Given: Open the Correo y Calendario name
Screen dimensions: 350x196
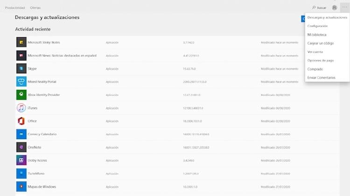Looking at the screenshot, I should point(42,134).
